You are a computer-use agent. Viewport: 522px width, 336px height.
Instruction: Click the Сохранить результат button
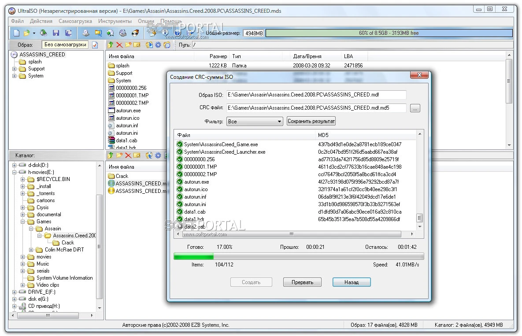(311, 121)
